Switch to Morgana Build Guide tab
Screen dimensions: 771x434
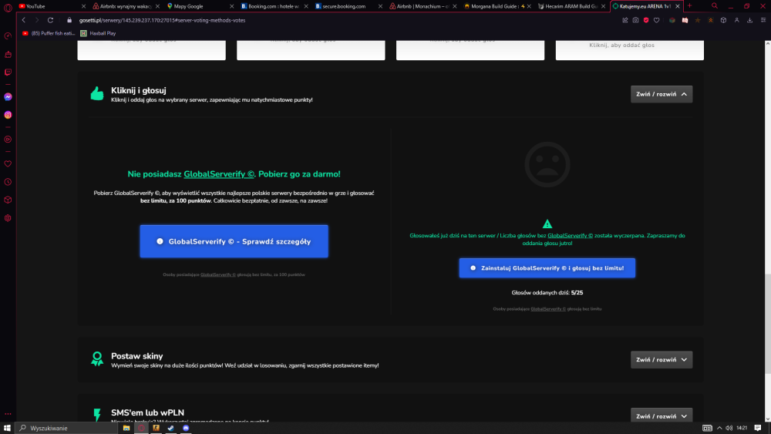497,6
